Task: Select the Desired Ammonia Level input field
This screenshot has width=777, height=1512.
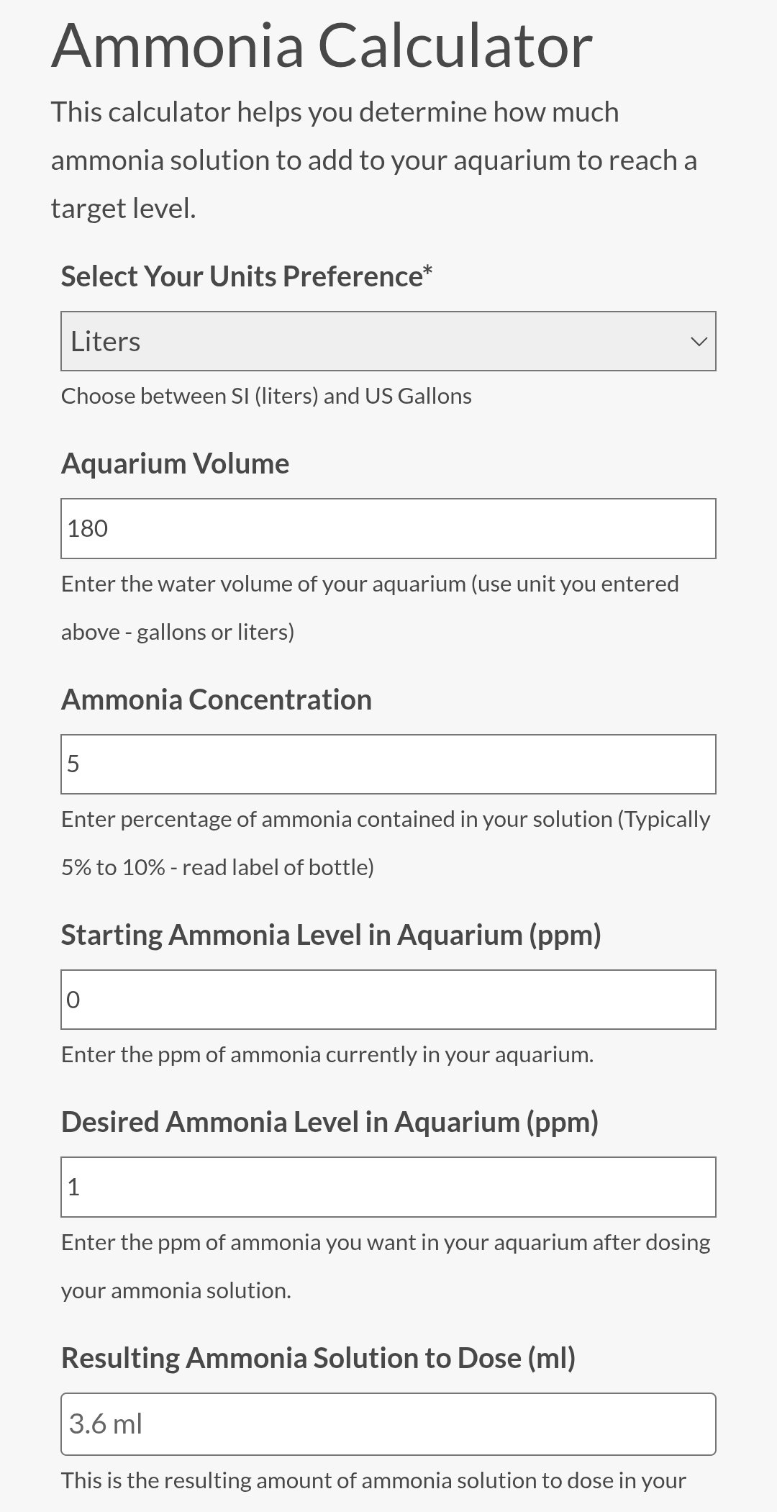Action: click(x=388, y=1187)
